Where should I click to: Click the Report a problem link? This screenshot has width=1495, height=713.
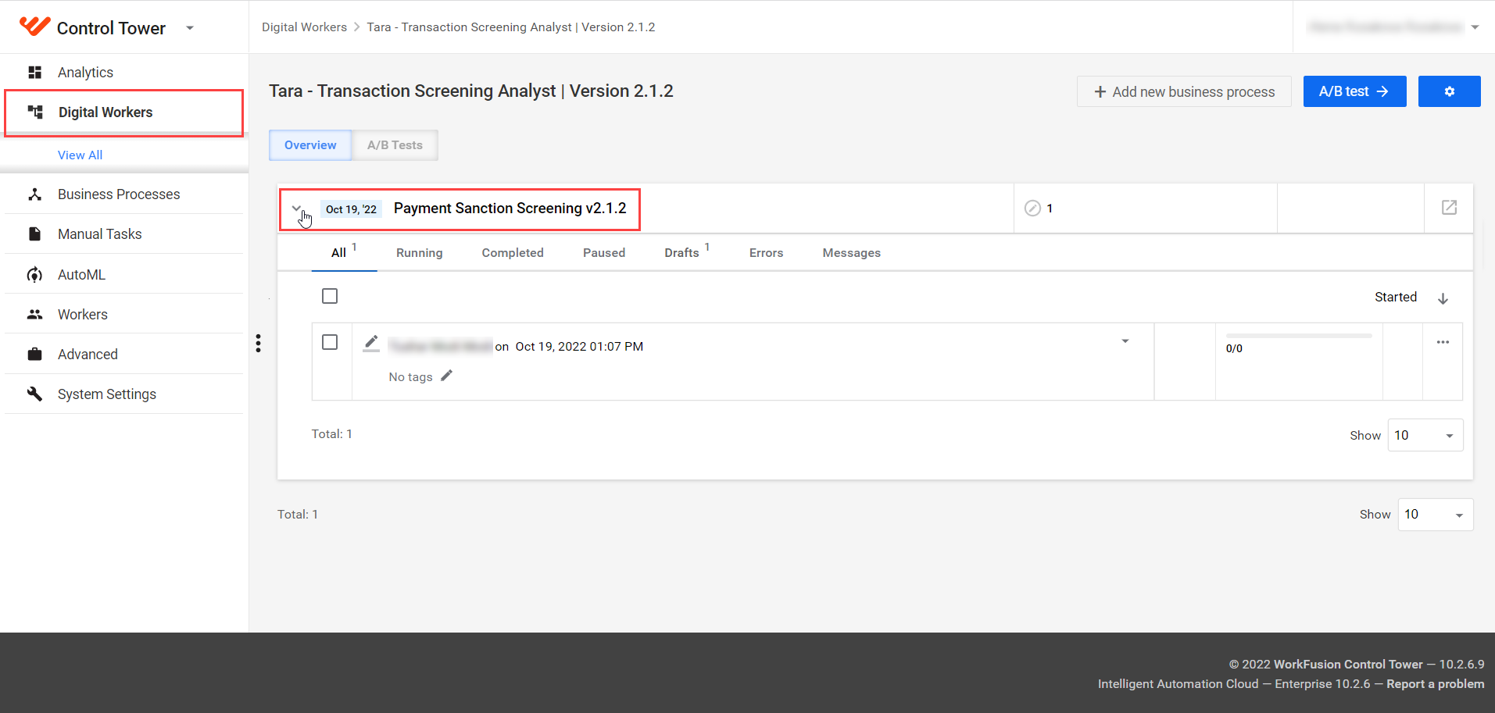click(x=1435, y=684)
